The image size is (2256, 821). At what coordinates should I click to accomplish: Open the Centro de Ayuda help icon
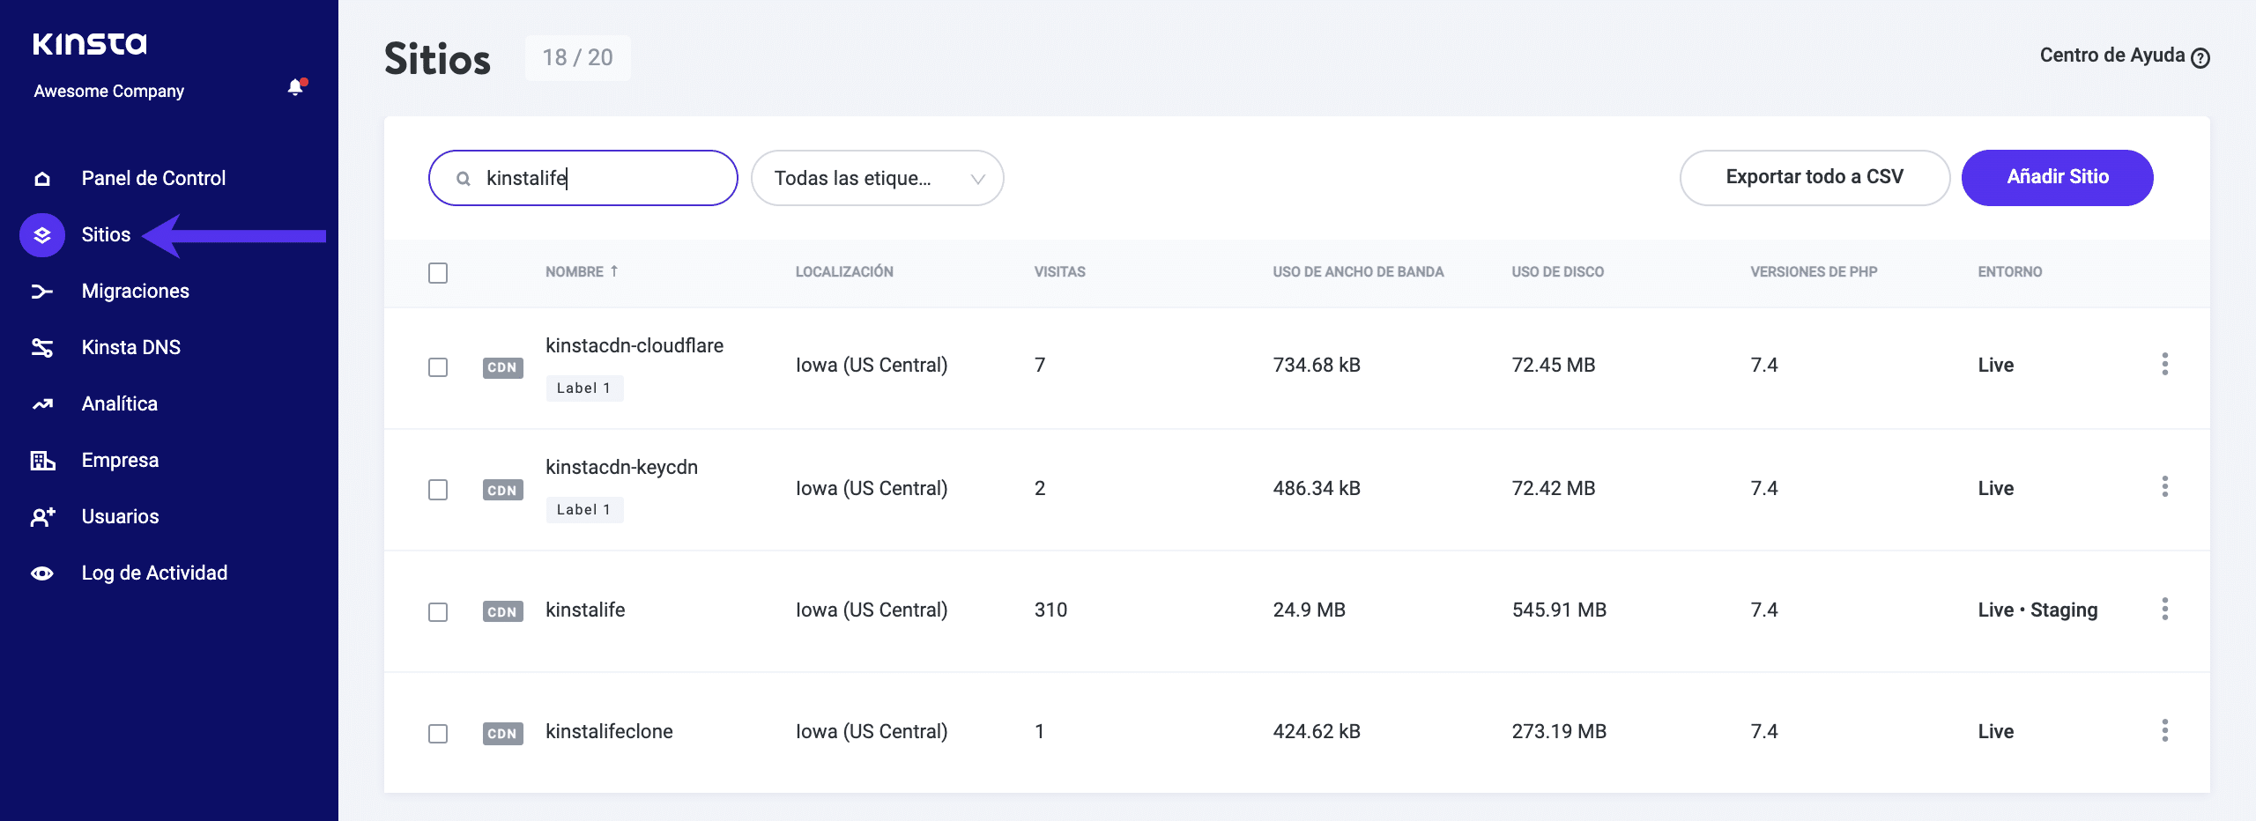tap(2200, 58)
